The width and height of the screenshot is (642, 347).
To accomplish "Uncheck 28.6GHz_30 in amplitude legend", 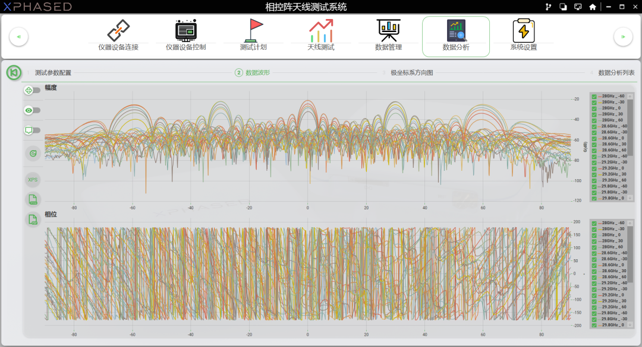I will (x=594, y=144).
